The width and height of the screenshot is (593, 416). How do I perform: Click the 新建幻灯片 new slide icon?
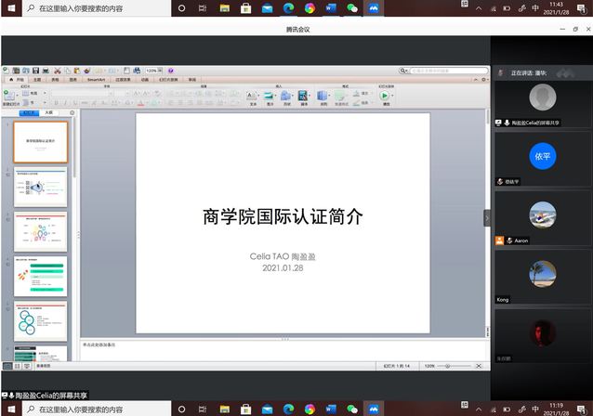(9, 96)
